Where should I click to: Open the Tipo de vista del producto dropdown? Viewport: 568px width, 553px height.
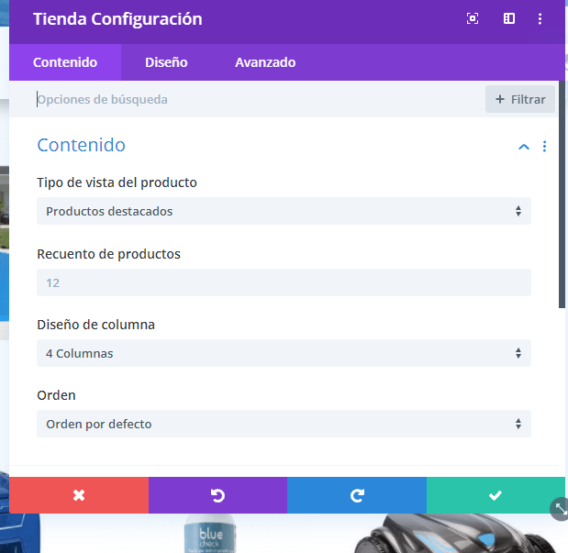click(x=284, y=211)
